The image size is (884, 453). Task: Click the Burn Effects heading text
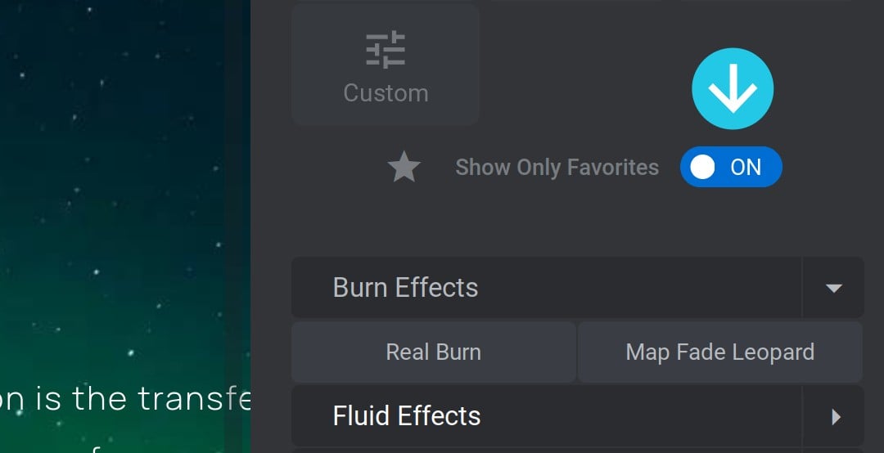(405, 287)
